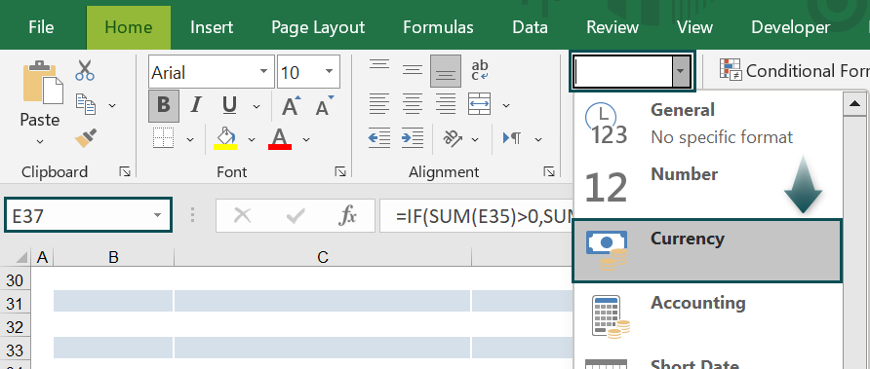Open the Page Layout tab
The image size is (870, 369).
coord(318,27)
